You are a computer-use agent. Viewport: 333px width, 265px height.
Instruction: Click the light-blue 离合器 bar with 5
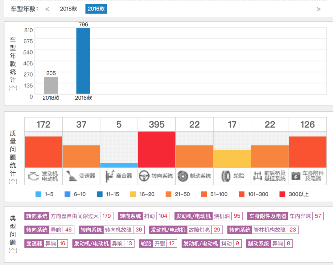(119, 165)
